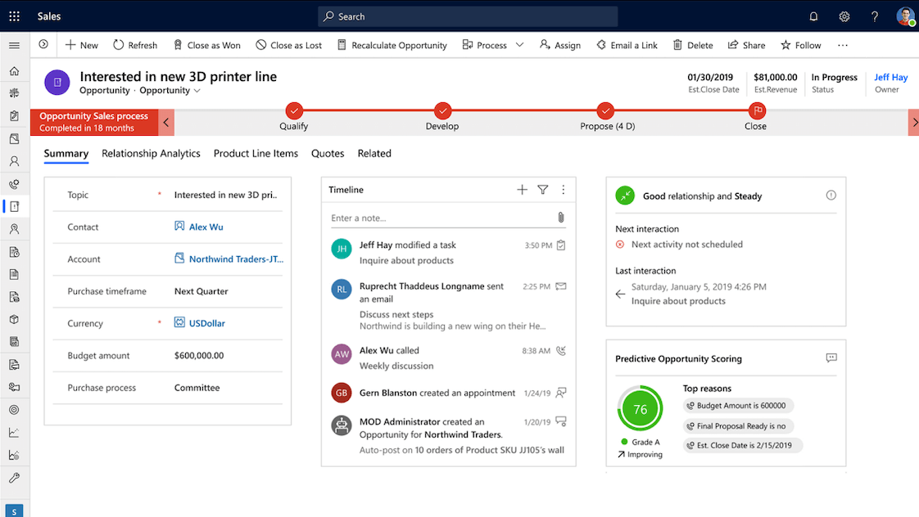Select the Close stage flag
Image resolution: width=919 pixels, height=517 pixels.
(x=757, y=110)
